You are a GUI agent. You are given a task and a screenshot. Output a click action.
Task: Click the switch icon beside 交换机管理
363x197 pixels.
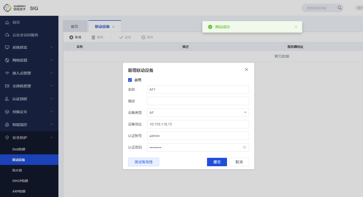[7, 86]
